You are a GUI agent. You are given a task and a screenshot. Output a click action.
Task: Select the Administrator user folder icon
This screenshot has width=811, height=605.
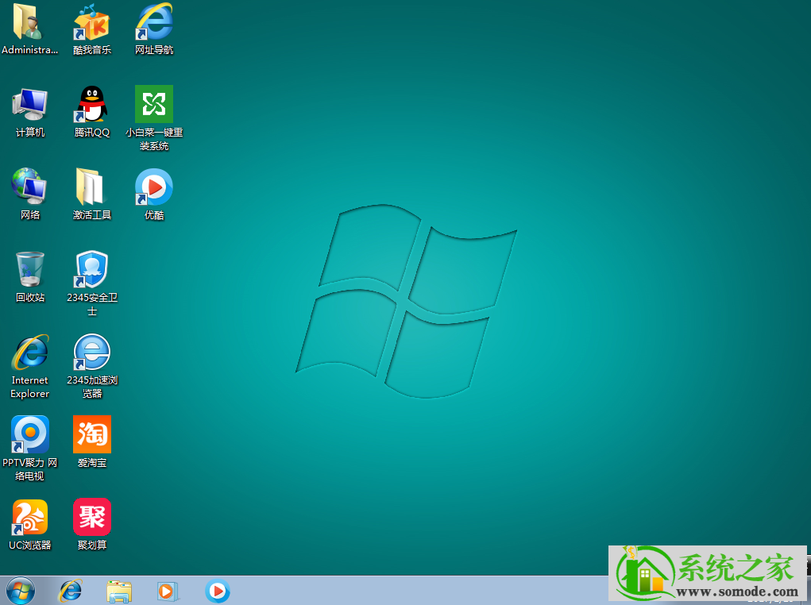30,22
